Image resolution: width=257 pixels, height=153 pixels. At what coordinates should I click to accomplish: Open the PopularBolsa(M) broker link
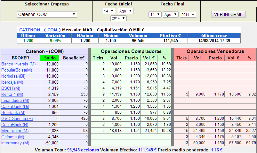coord(17,70)
